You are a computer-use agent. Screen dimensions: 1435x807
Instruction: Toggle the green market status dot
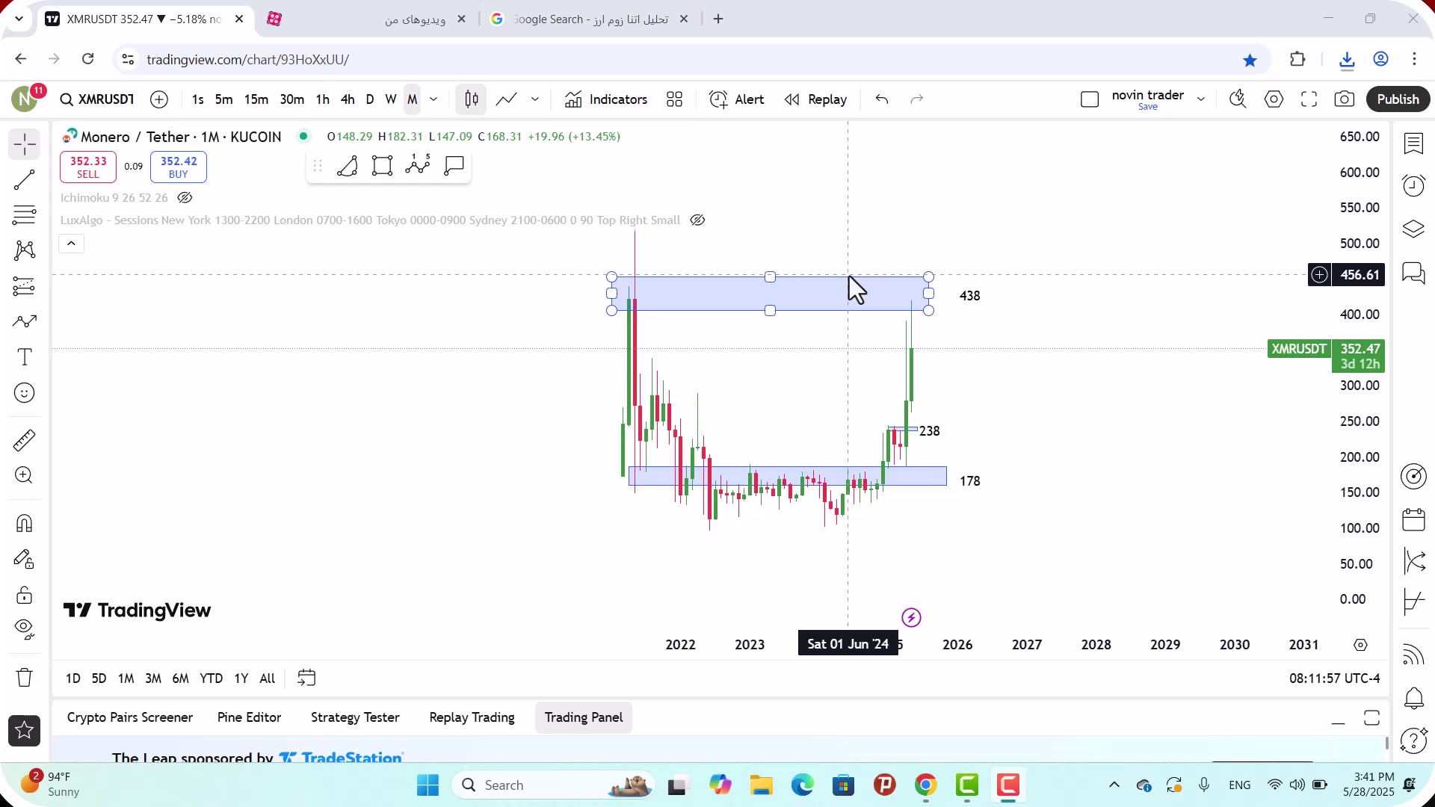303,136
